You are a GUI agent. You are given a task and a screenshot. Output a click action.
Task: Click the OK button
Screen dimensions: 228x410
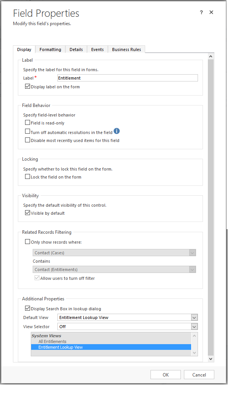click(165, 374)
